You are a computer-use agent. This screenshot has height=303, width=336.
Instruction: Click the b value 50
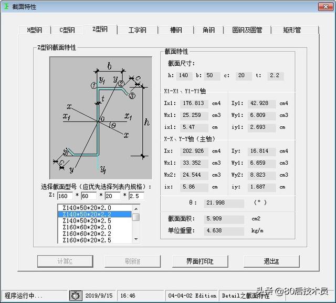click(212, 76)
